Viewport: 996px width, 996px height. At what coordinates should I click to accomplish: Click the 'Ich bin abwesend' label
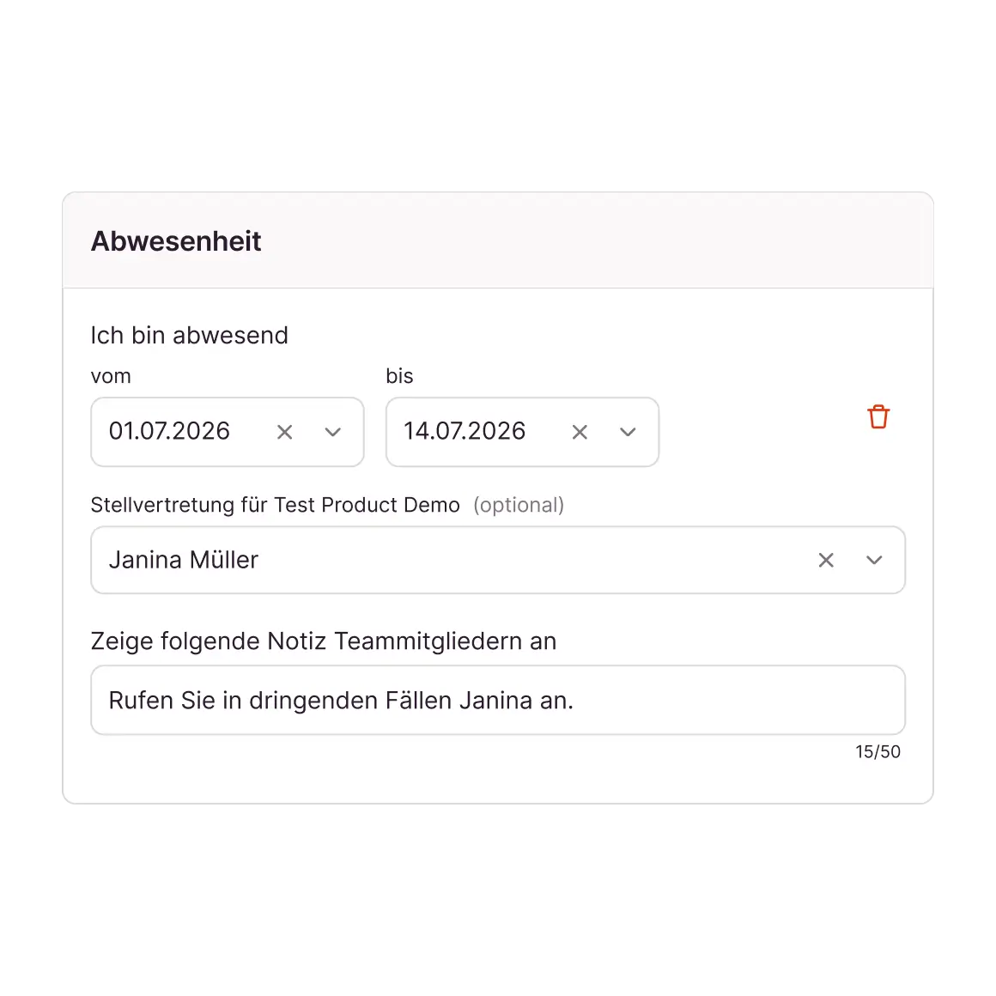click(189, 335)
